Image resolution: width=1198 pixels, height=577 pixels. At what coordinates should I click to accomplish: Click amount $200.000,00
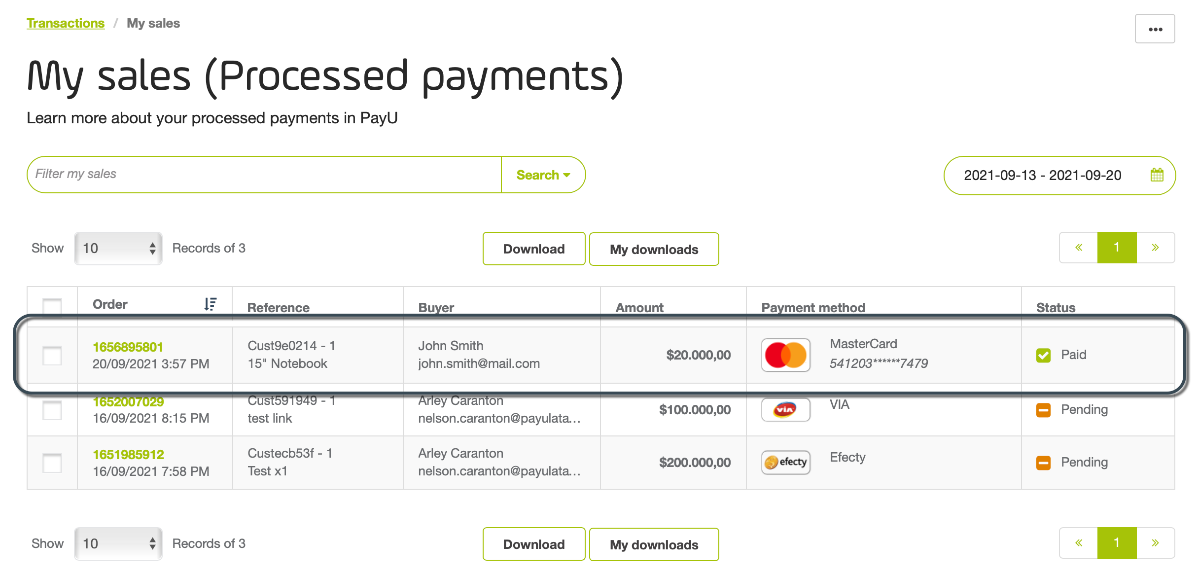pyautogui.click(x=695, y=463)
